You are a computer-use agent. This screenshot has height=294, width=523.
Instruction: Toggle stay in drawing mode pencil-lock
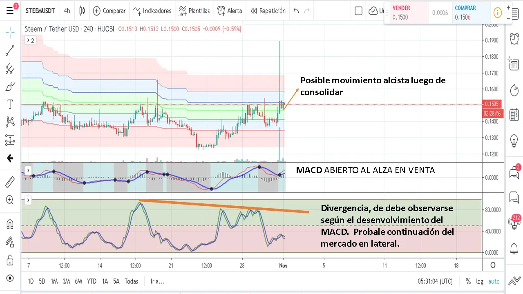pyautogui.click(x=10, y=242)
